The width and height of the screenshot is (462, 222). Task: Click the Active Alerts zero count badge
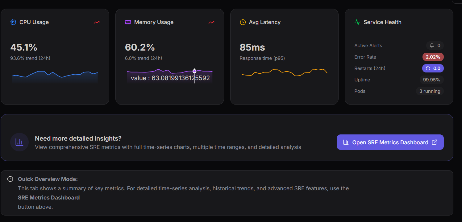coord(435,45)
